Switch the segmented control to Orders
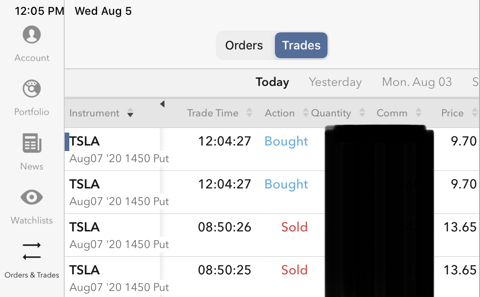 244,45
